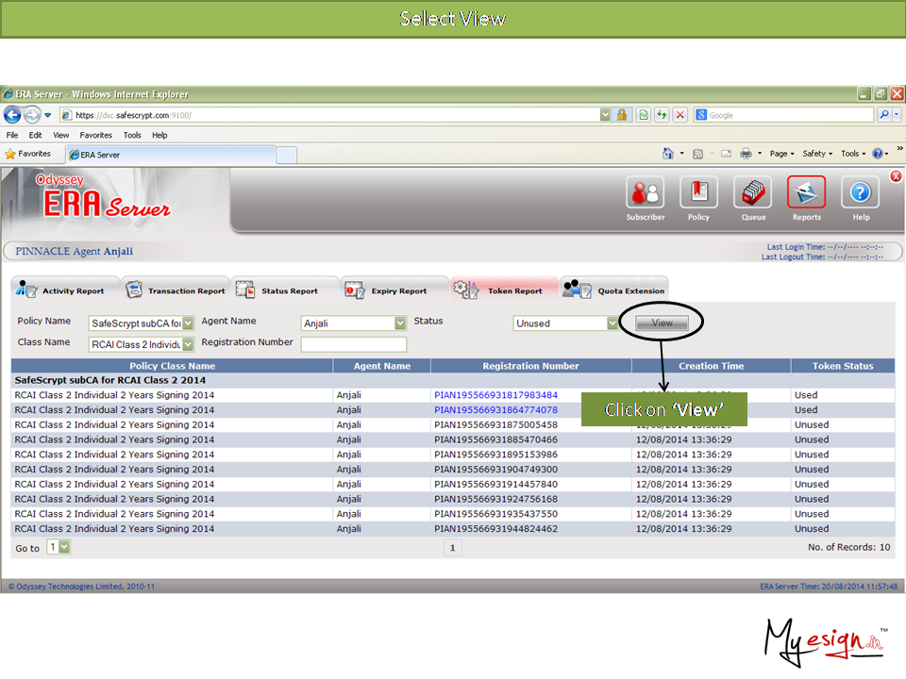Expand the Policy Name dropdown
Screen dimensions: 906x679
point(188,323)
